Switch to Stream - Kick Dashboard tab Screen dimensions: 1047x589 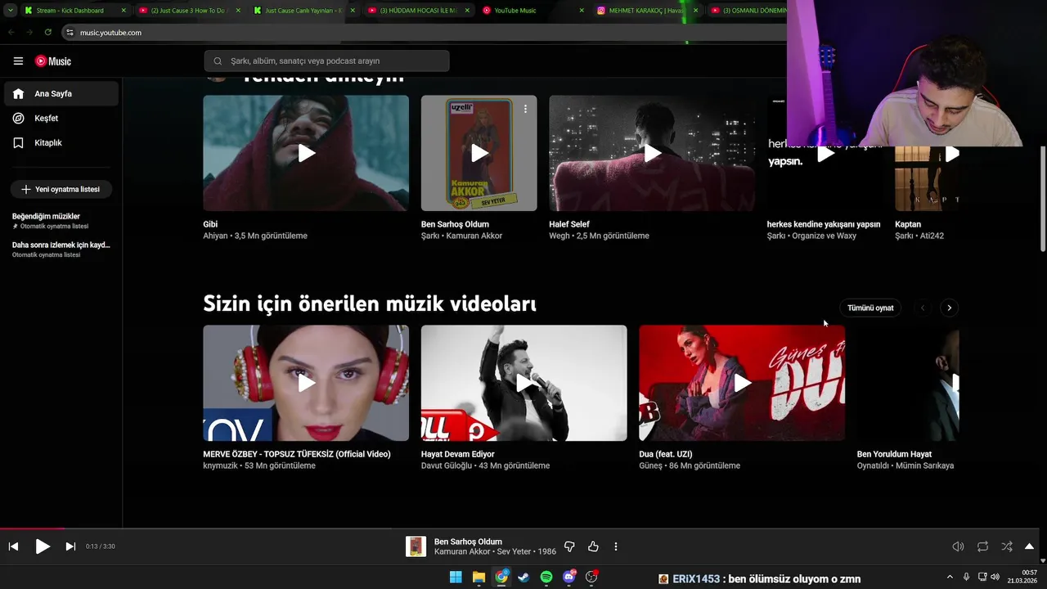coord(75,11)
